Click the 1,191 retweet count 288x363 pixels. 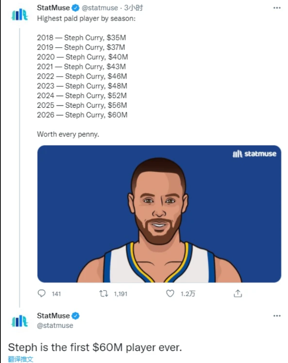click(x=120, y=294)
